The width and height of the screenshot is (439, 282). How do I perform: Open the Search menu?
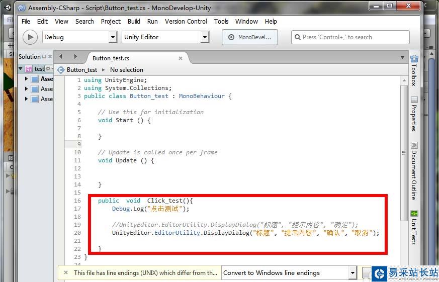[84, 21]
